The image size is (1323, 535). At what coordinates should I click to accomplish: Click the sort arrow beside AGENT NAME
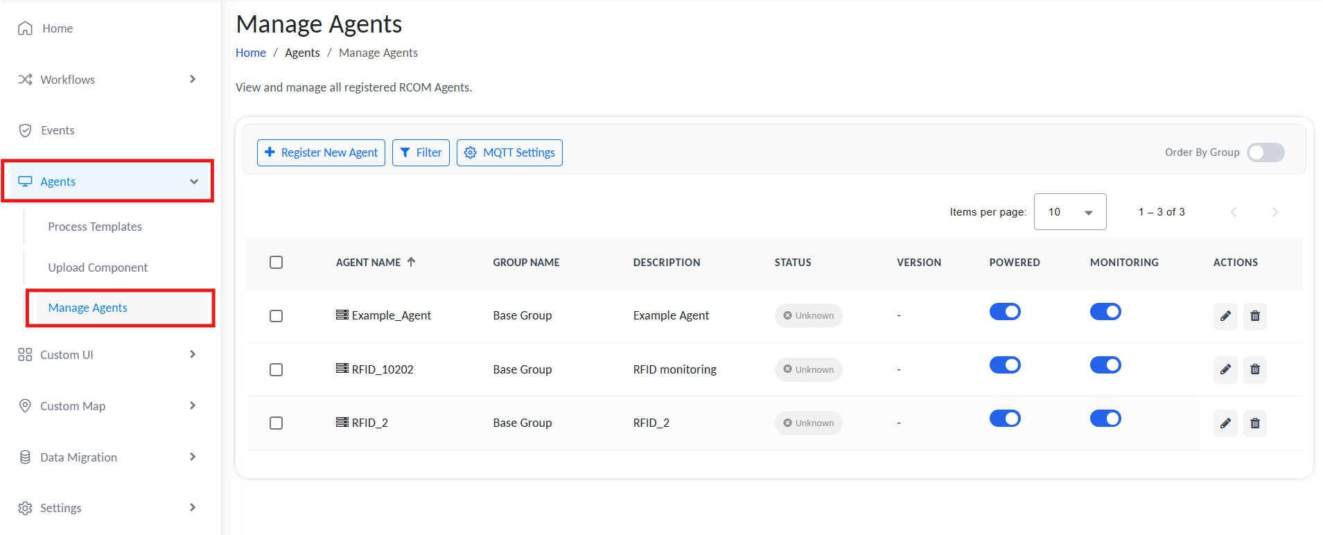pos(411,262)
